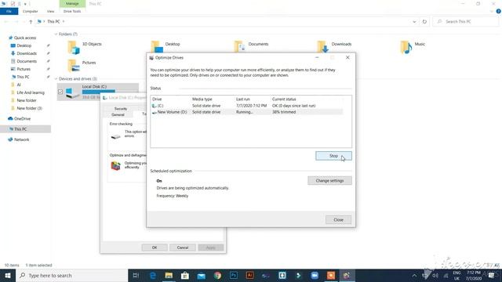Select the Security tab in Properties
502x282 pixels.
pyautogui.click(x=121, y=109)
